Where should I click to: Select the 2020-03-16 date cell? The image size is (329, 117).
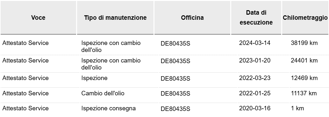coord(255,108)
